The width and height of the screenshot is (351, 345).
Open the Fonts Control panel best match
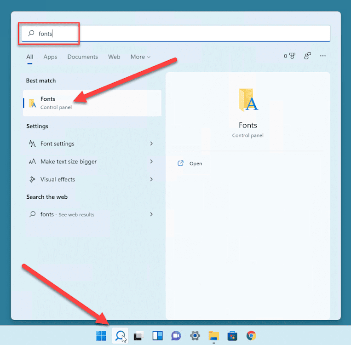92,103
